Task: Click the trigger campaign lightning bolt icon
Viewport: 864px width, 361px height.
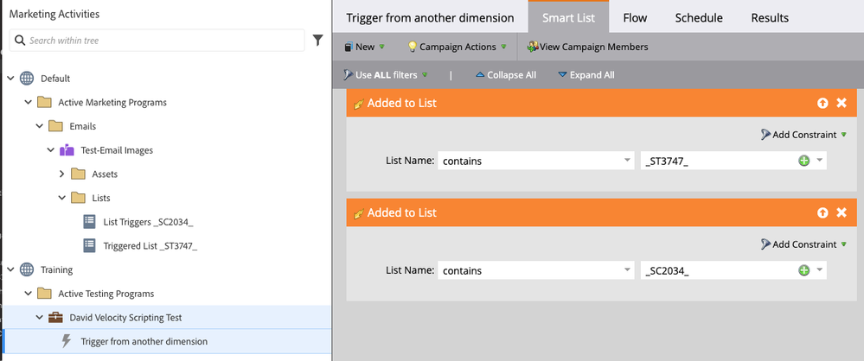Action: pos(66,341)
